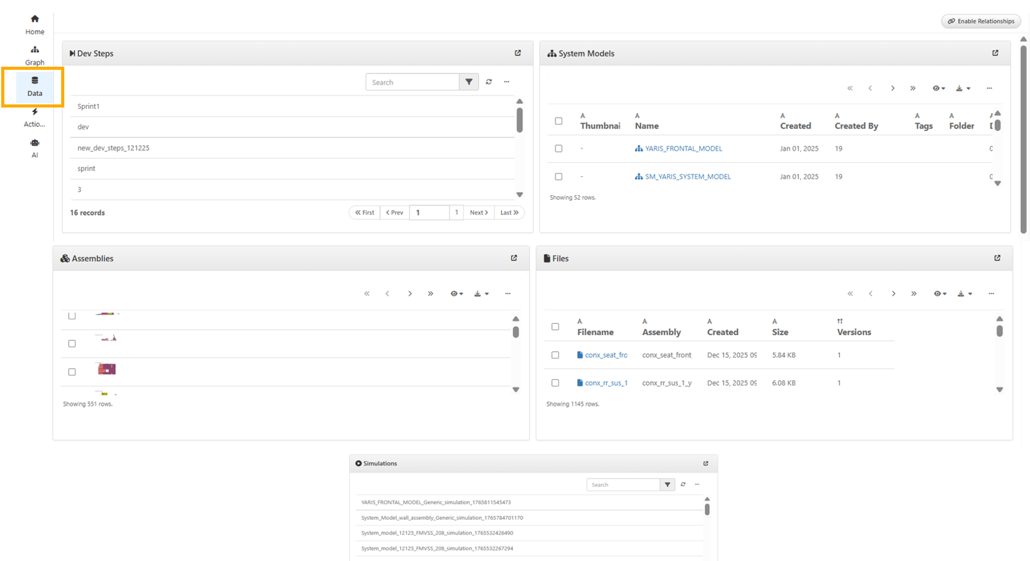Go to the Home section
Image resolution: width=1030 pixels, height=561 pixels.
click(x=35, y=24)
